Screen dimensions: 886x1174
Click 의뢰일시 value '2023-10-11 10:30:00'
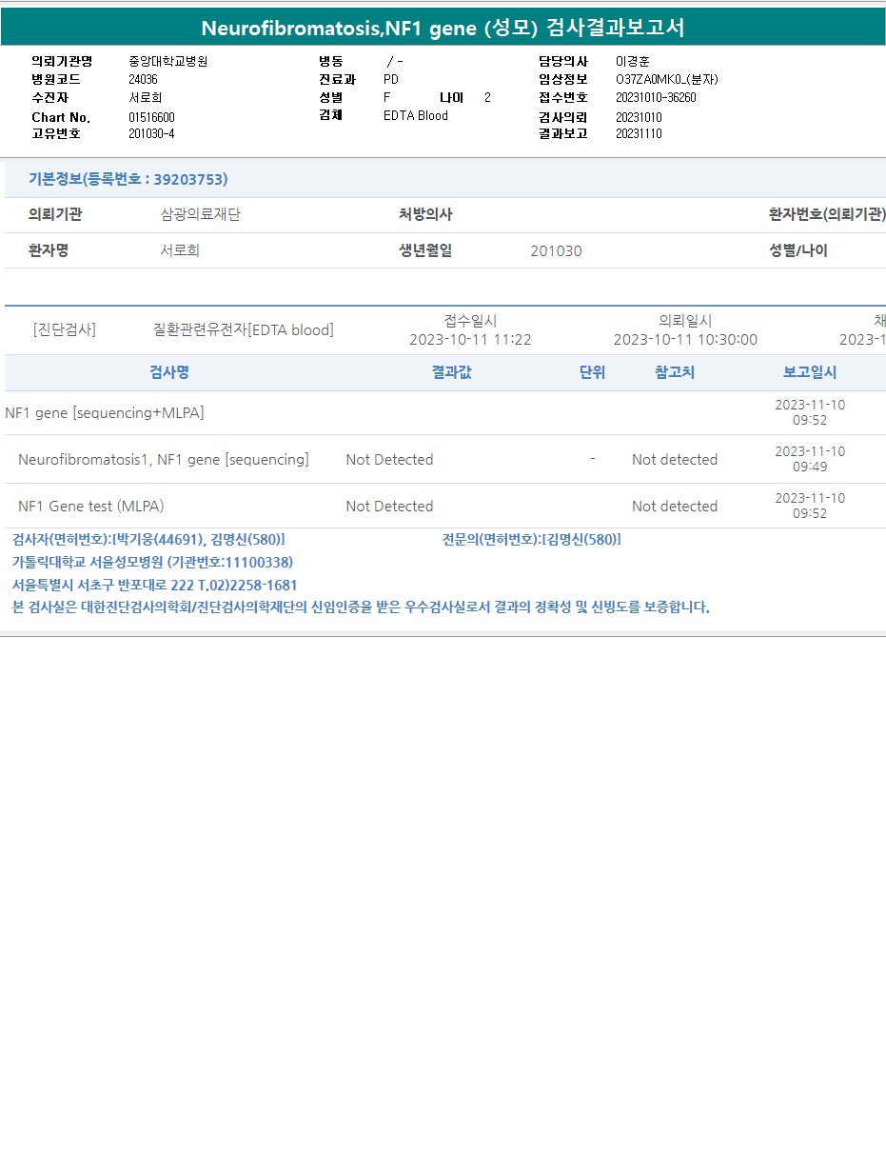pos(685,339)
